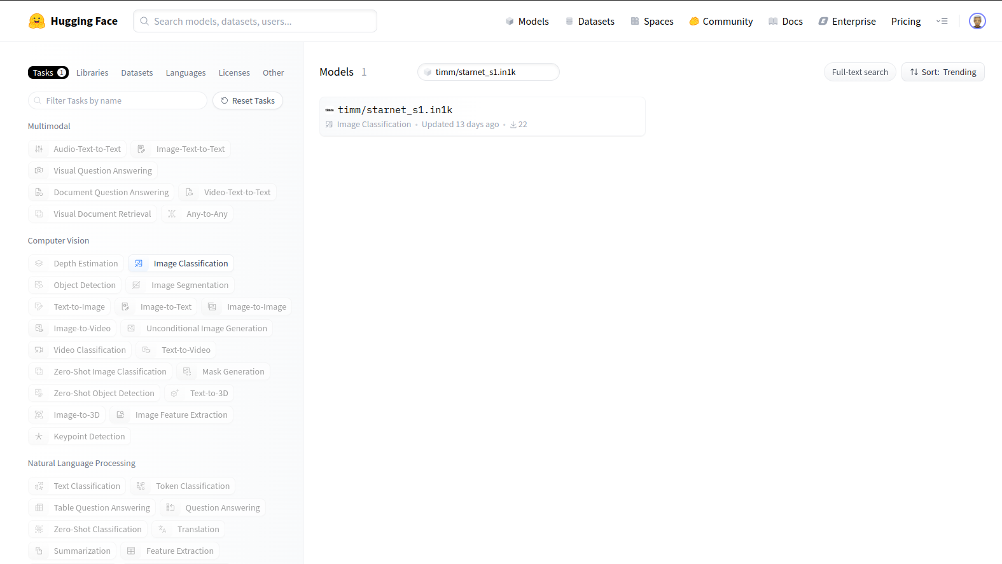The width and height of the screenshot is (1002, 564).
Task: Click the Full-text search button
Action: click(x=859, y=72)
